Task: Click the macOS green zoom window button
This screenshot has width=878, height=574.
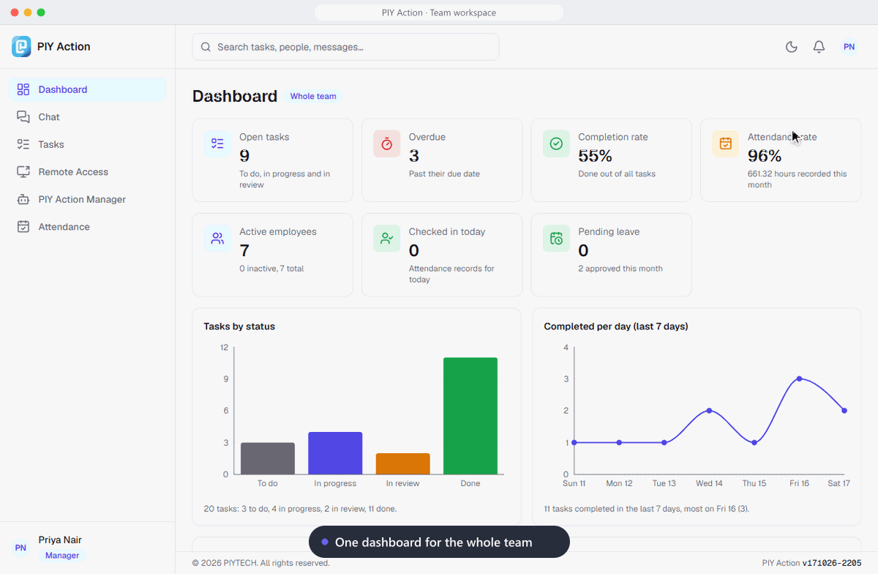Action: coord(41,12)
